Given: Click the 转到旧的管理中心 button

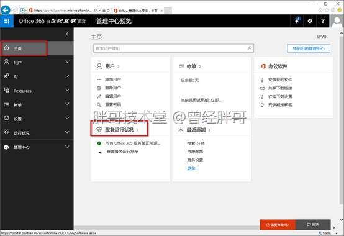Looking at the screenshot, I should tap(309, 48).
